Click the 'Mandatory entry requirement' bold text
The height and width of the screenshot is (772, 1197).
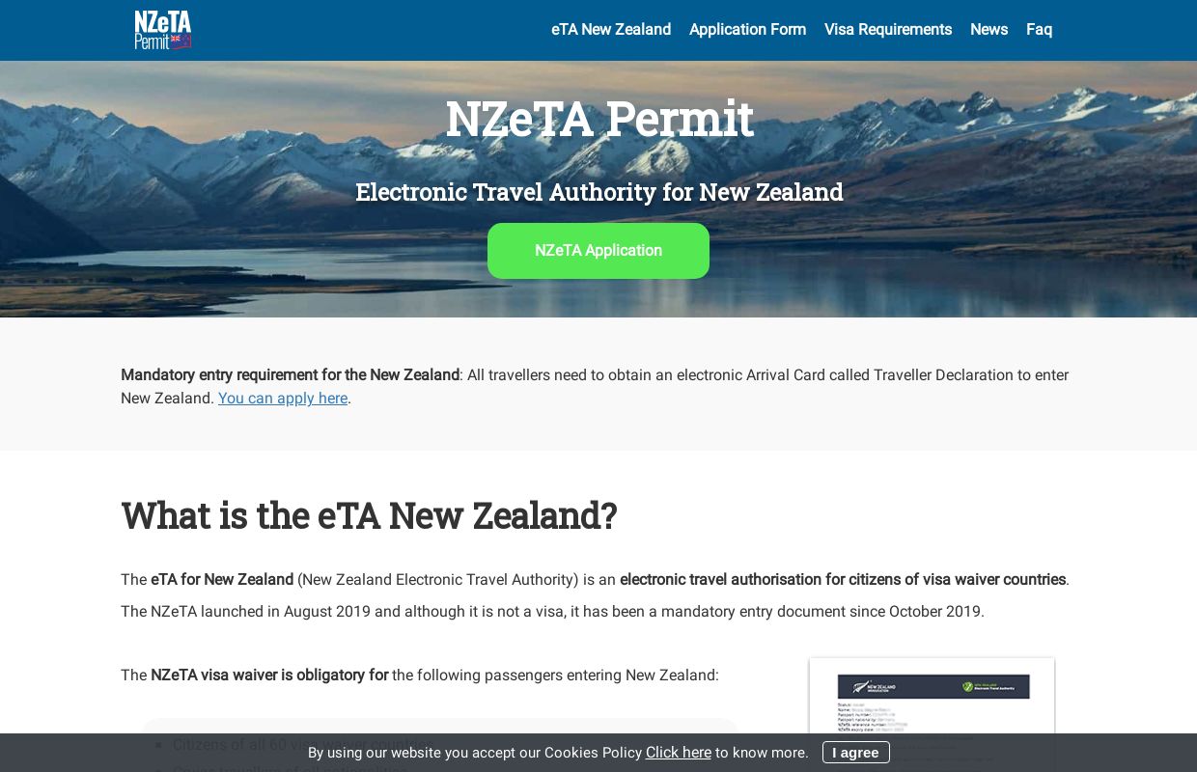tap(290, 375)
